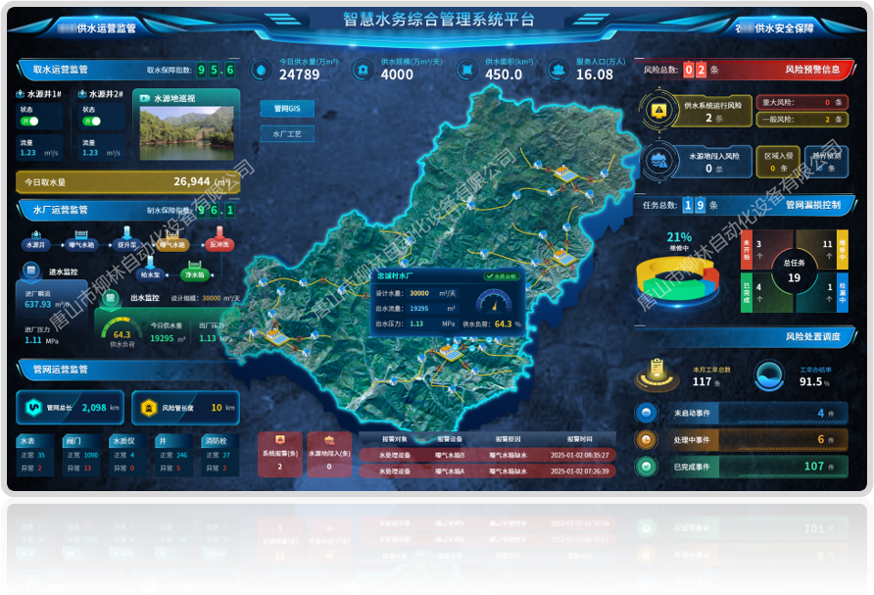Click the 系统报警 red alarm card

[279, 454]
